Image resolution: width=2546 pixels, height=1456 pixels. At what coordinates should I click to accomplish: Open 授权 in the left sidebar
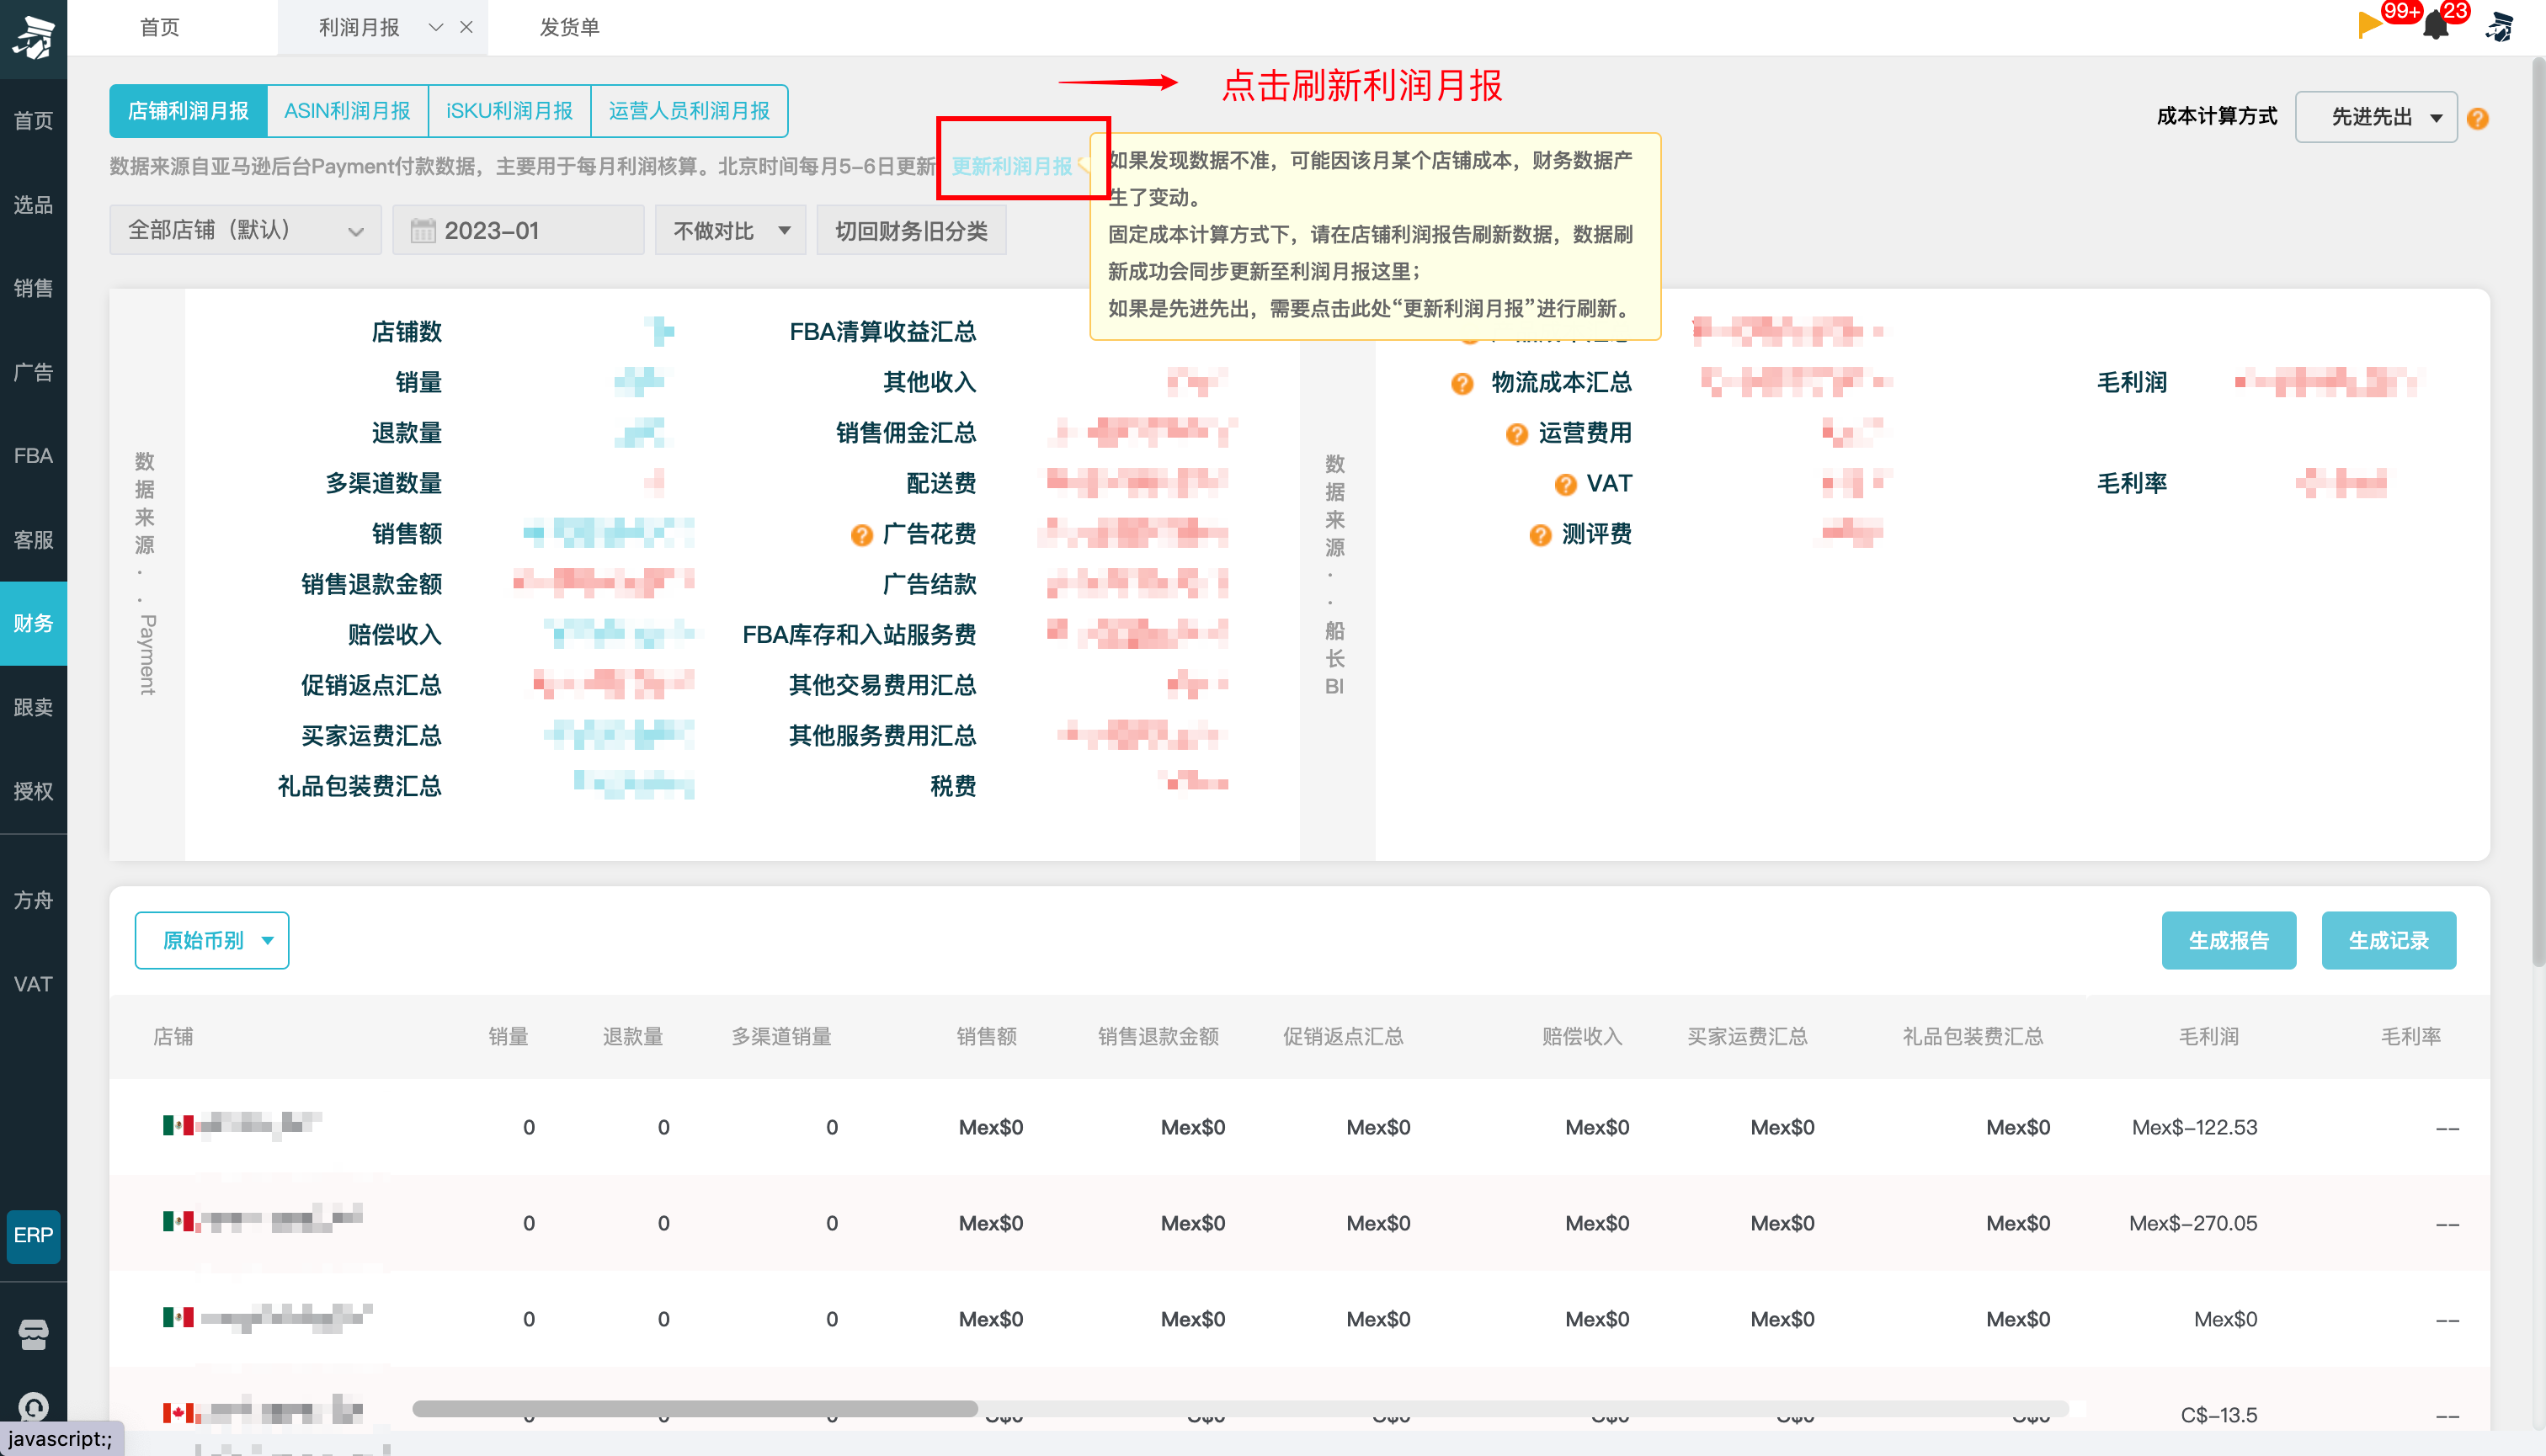click(33, 791)
